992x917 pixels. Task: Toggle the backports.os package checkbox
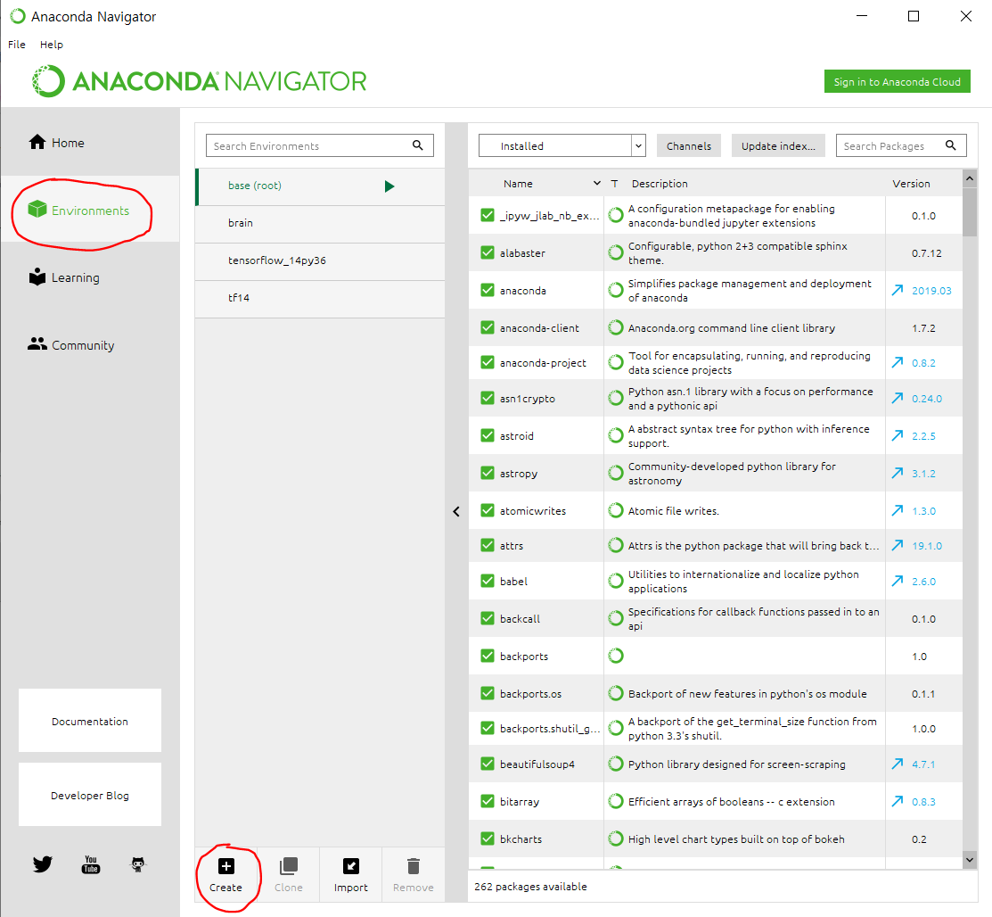488,693
